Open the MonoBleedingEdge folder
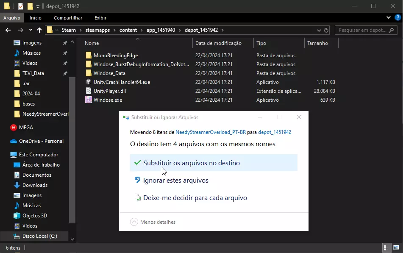This screenshot has height=253, width=403. [116, 56]
